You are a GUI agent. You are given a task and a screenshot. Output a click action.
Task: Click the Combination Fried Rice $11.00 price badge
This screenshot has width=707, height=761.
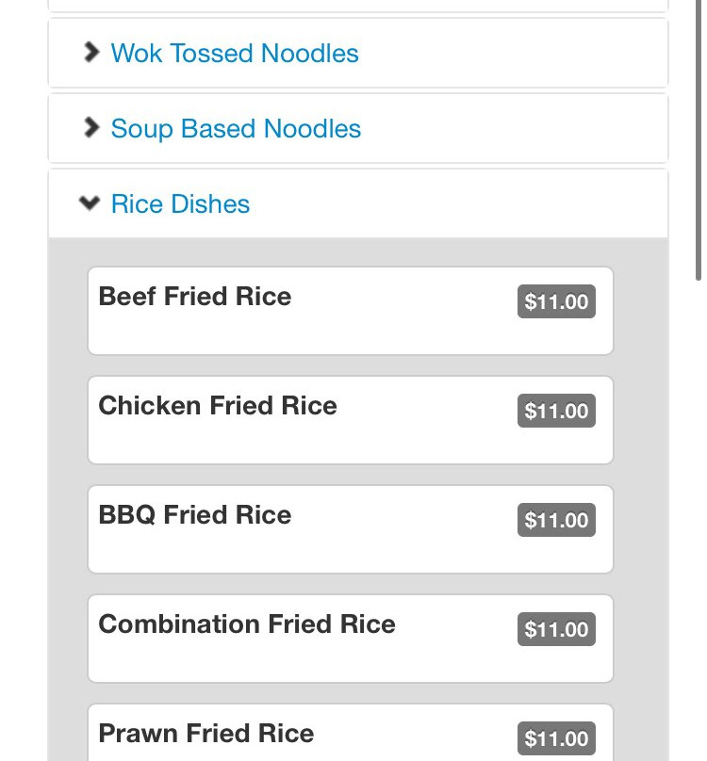(556, 630)
